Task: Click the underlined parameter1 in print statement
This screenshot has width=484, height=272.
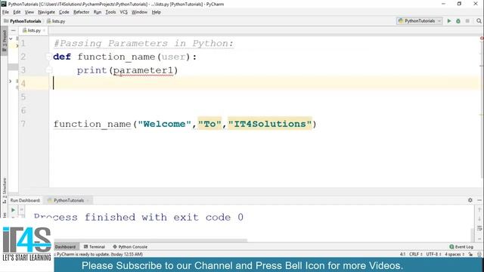Action: pos(143,70)
